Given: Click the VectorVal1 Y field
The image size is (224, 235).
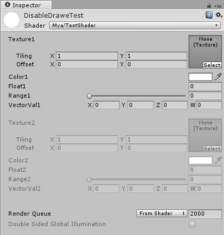Looking at the screenshot, I should [x=140, y=105].
